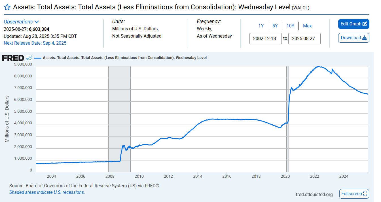Choose the 10Y time range

pyautogui.click(x=290, y=26)
